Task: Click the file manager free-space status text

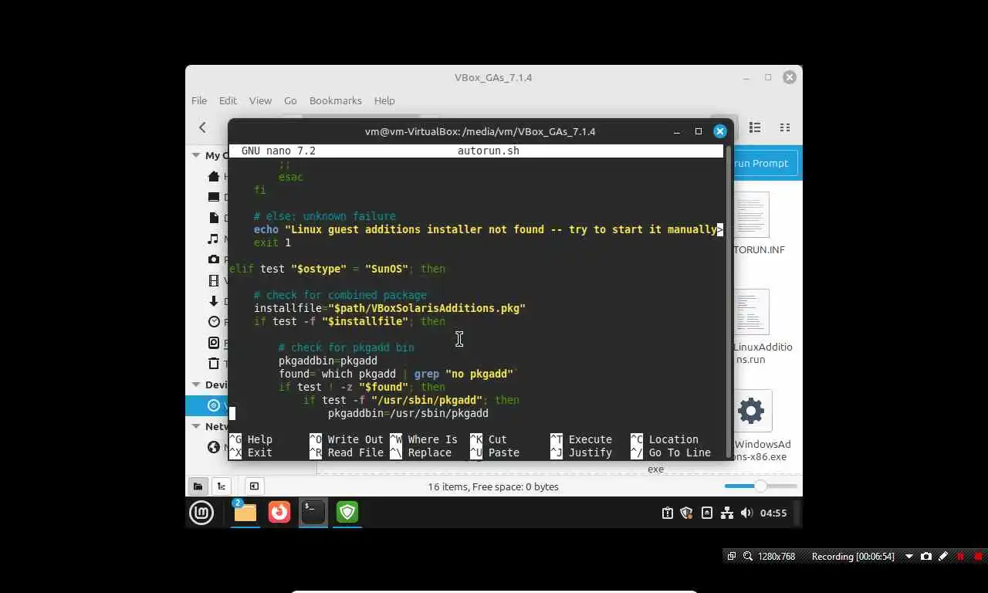Action: point(493,486)
